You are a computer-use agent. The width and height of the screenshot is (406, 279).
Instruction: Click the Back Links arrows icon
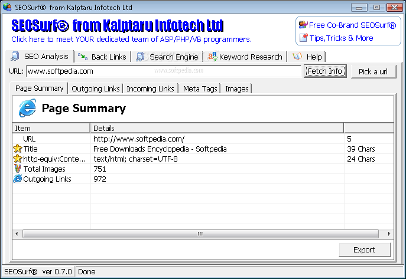[83, 56]
